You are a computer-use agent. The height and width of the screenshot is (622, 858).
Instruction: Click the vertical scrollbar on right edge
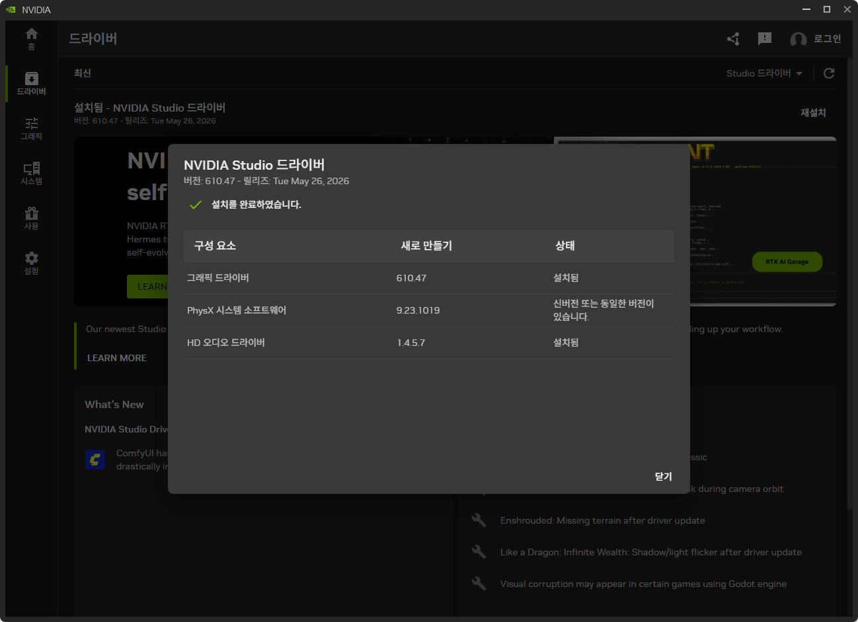[x=850, y=284]
